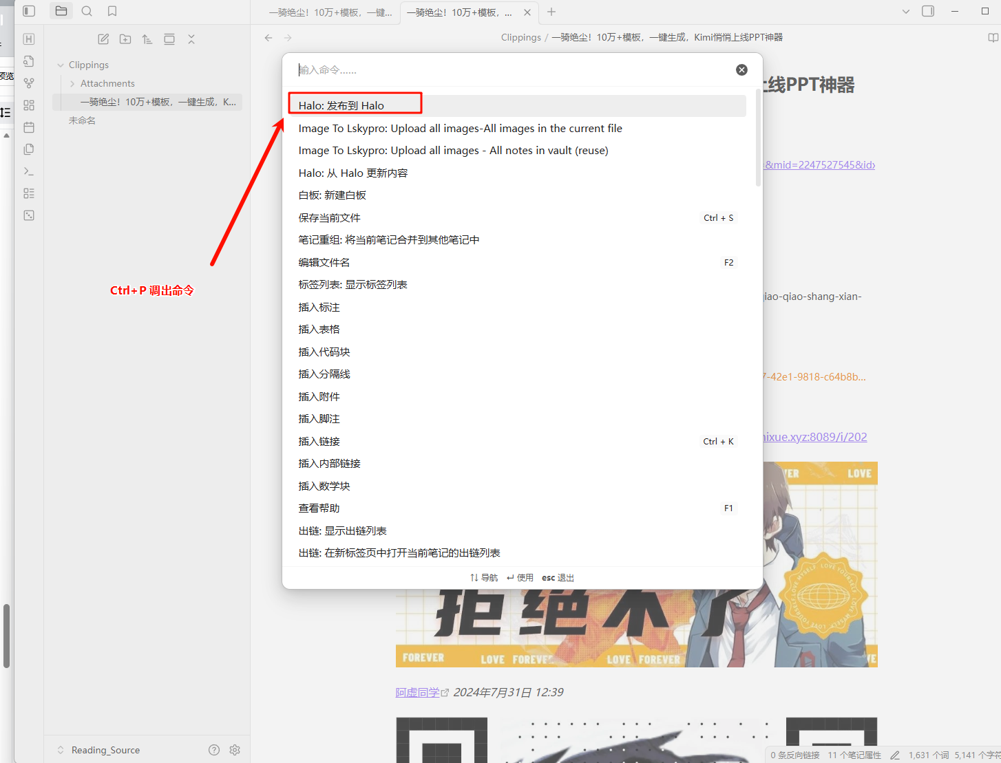Run the 'Halo: 发布到 Halo' command
Image resolution: width=1001 pixels, height=763 pixels.
coord(341,105)
